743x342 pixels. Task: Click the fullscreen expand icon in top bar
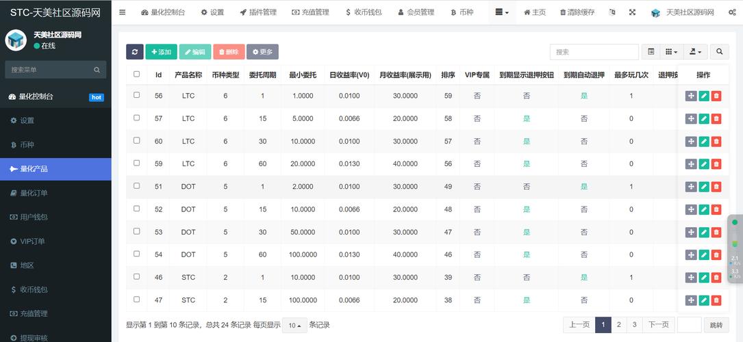coord(632,12)
